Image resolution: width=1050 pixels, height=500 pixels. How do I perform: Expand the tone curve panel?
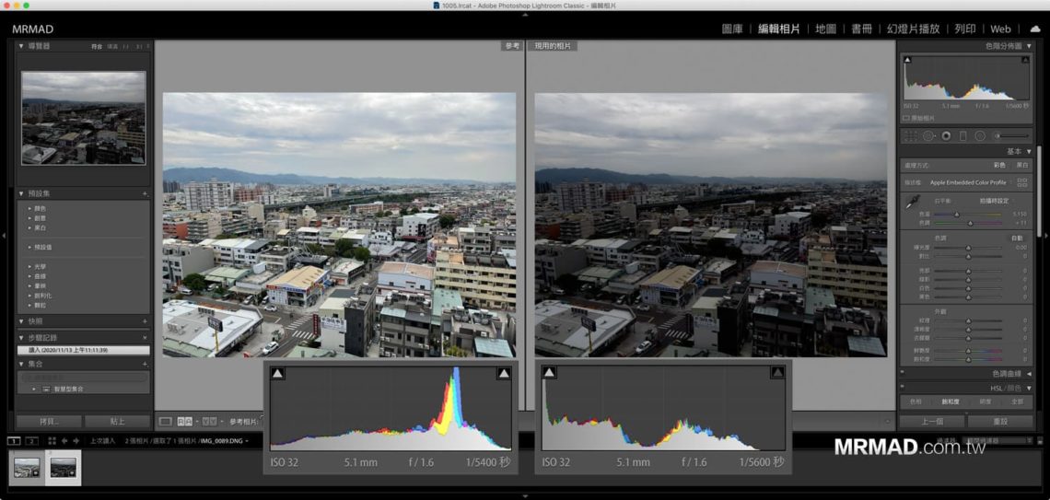(1029, 373)
